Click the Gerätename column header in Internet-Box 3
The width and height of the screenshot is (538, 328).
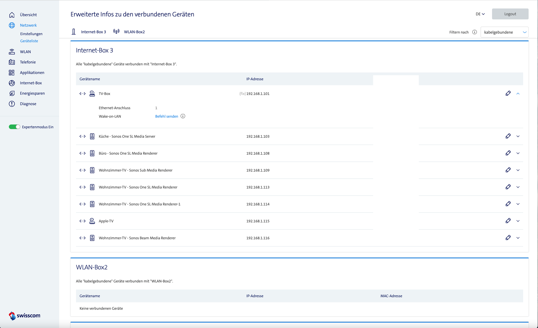(90, 79)
